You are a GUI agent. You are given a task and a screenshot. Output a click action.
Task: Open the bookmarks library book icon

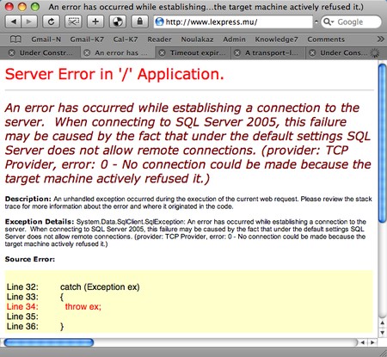(x=15, y=40)
